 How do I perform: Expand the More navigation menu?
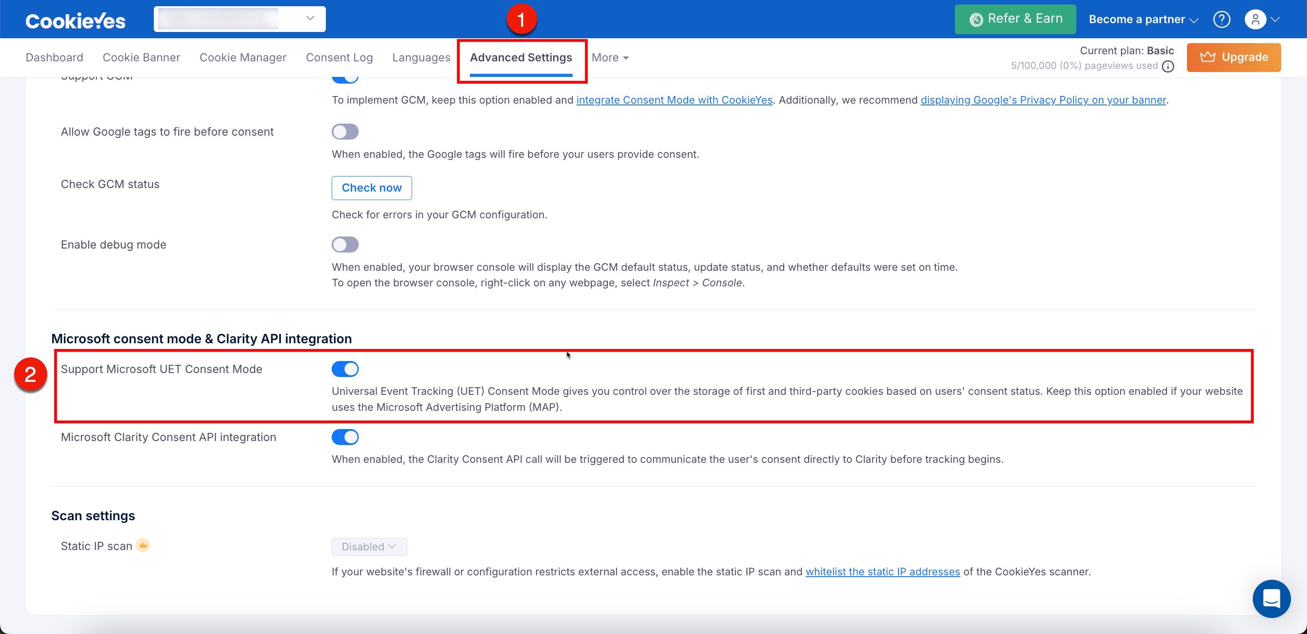pyautogui.click(x=610, y=57)
